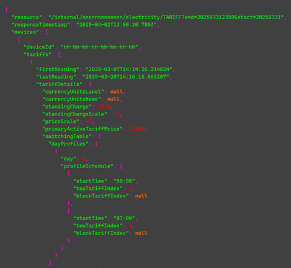Click the standingCharge number 4926
The height and width of the screenshot is (268, 291).
pos(104,107)
